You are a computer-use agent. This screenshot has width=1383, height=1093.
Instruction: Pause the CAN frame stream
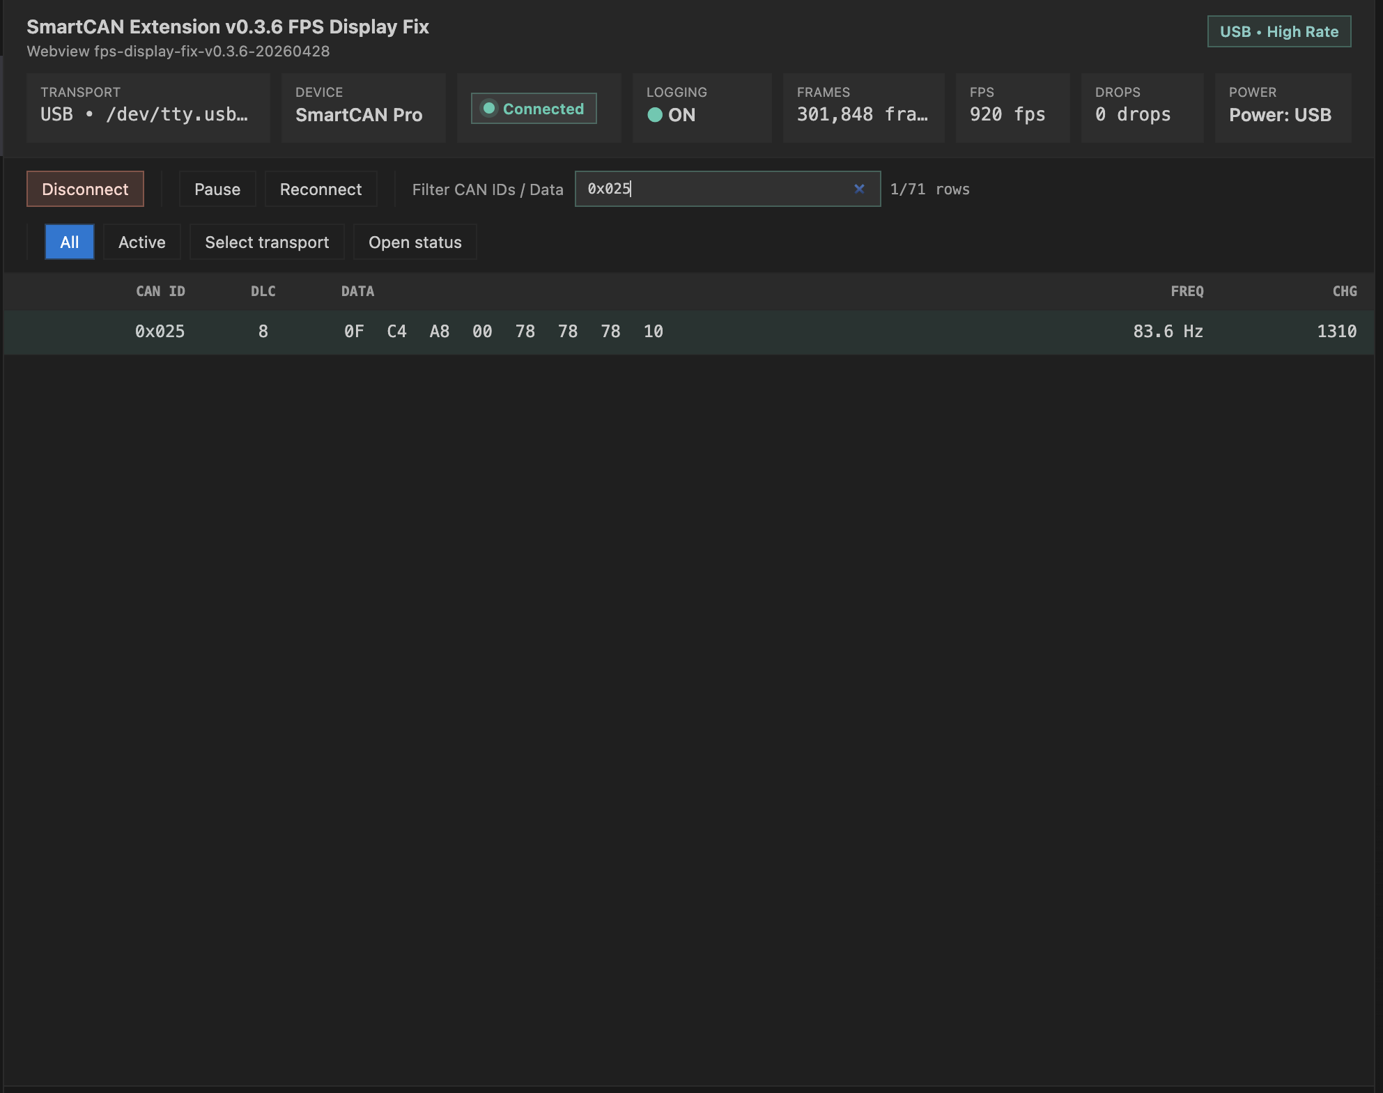[217, 189]
